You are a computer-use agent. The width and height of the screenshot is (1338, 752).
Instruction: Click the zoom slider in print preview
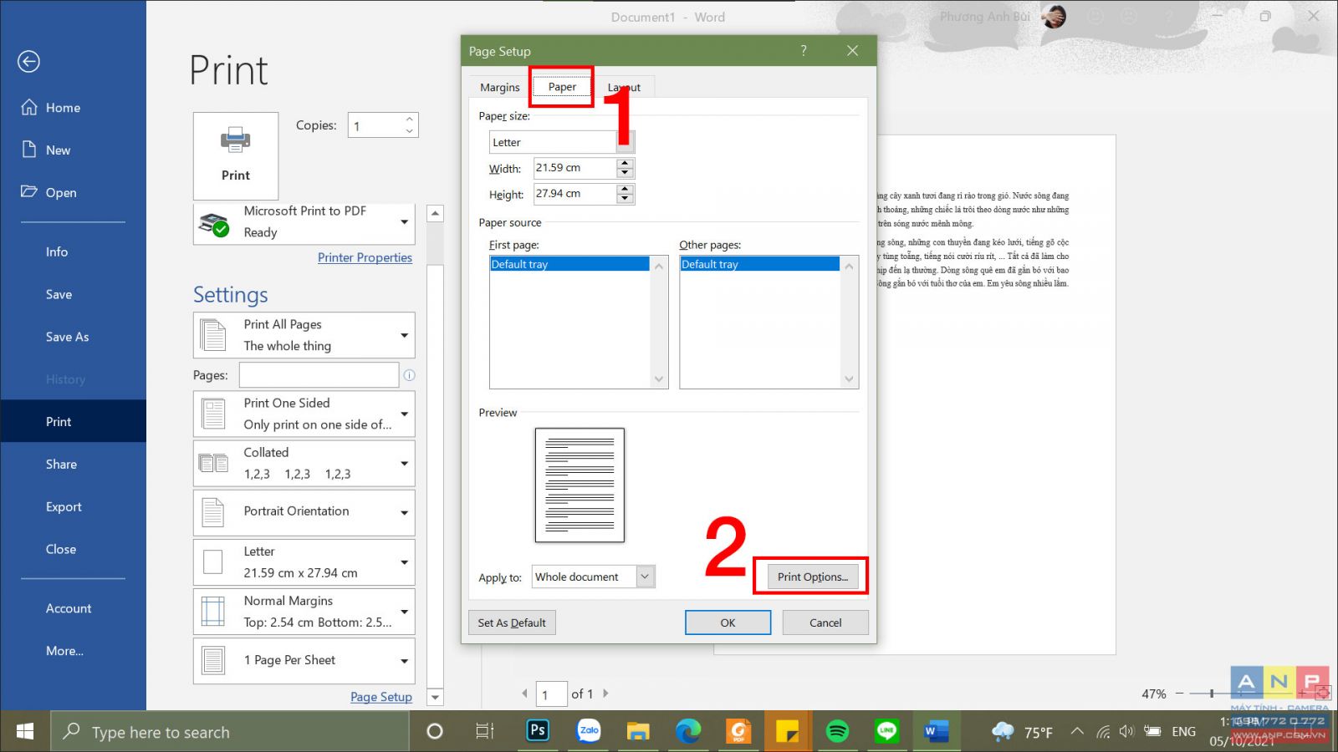pyautogui.click(x=1212, y=694)
